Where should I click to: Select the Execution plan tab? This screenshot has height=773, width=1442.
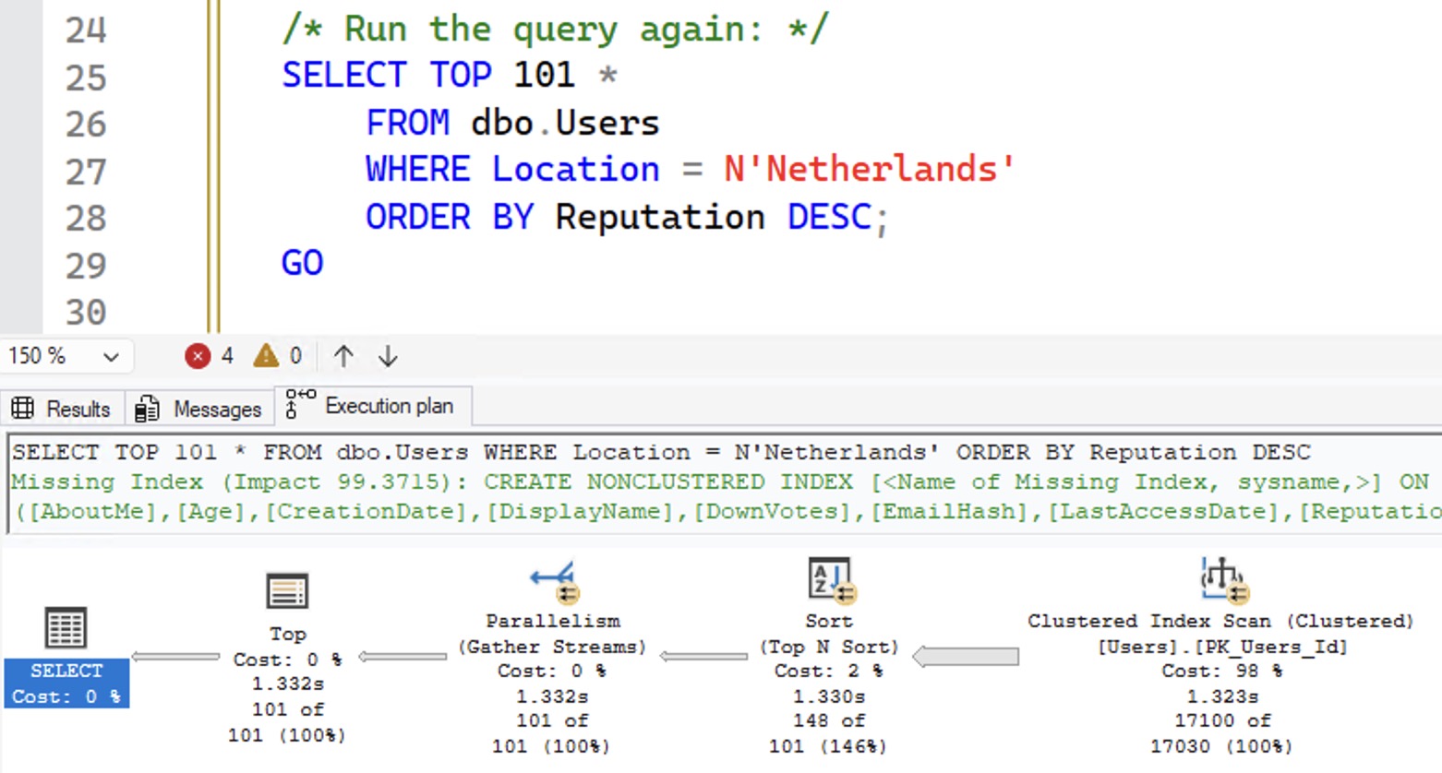(x=373, y=407)
